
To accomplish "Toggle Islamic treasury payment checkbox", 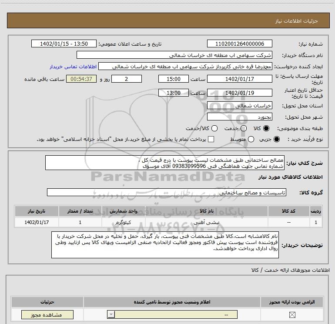I will pyautogui.click(x=211, y=139).
